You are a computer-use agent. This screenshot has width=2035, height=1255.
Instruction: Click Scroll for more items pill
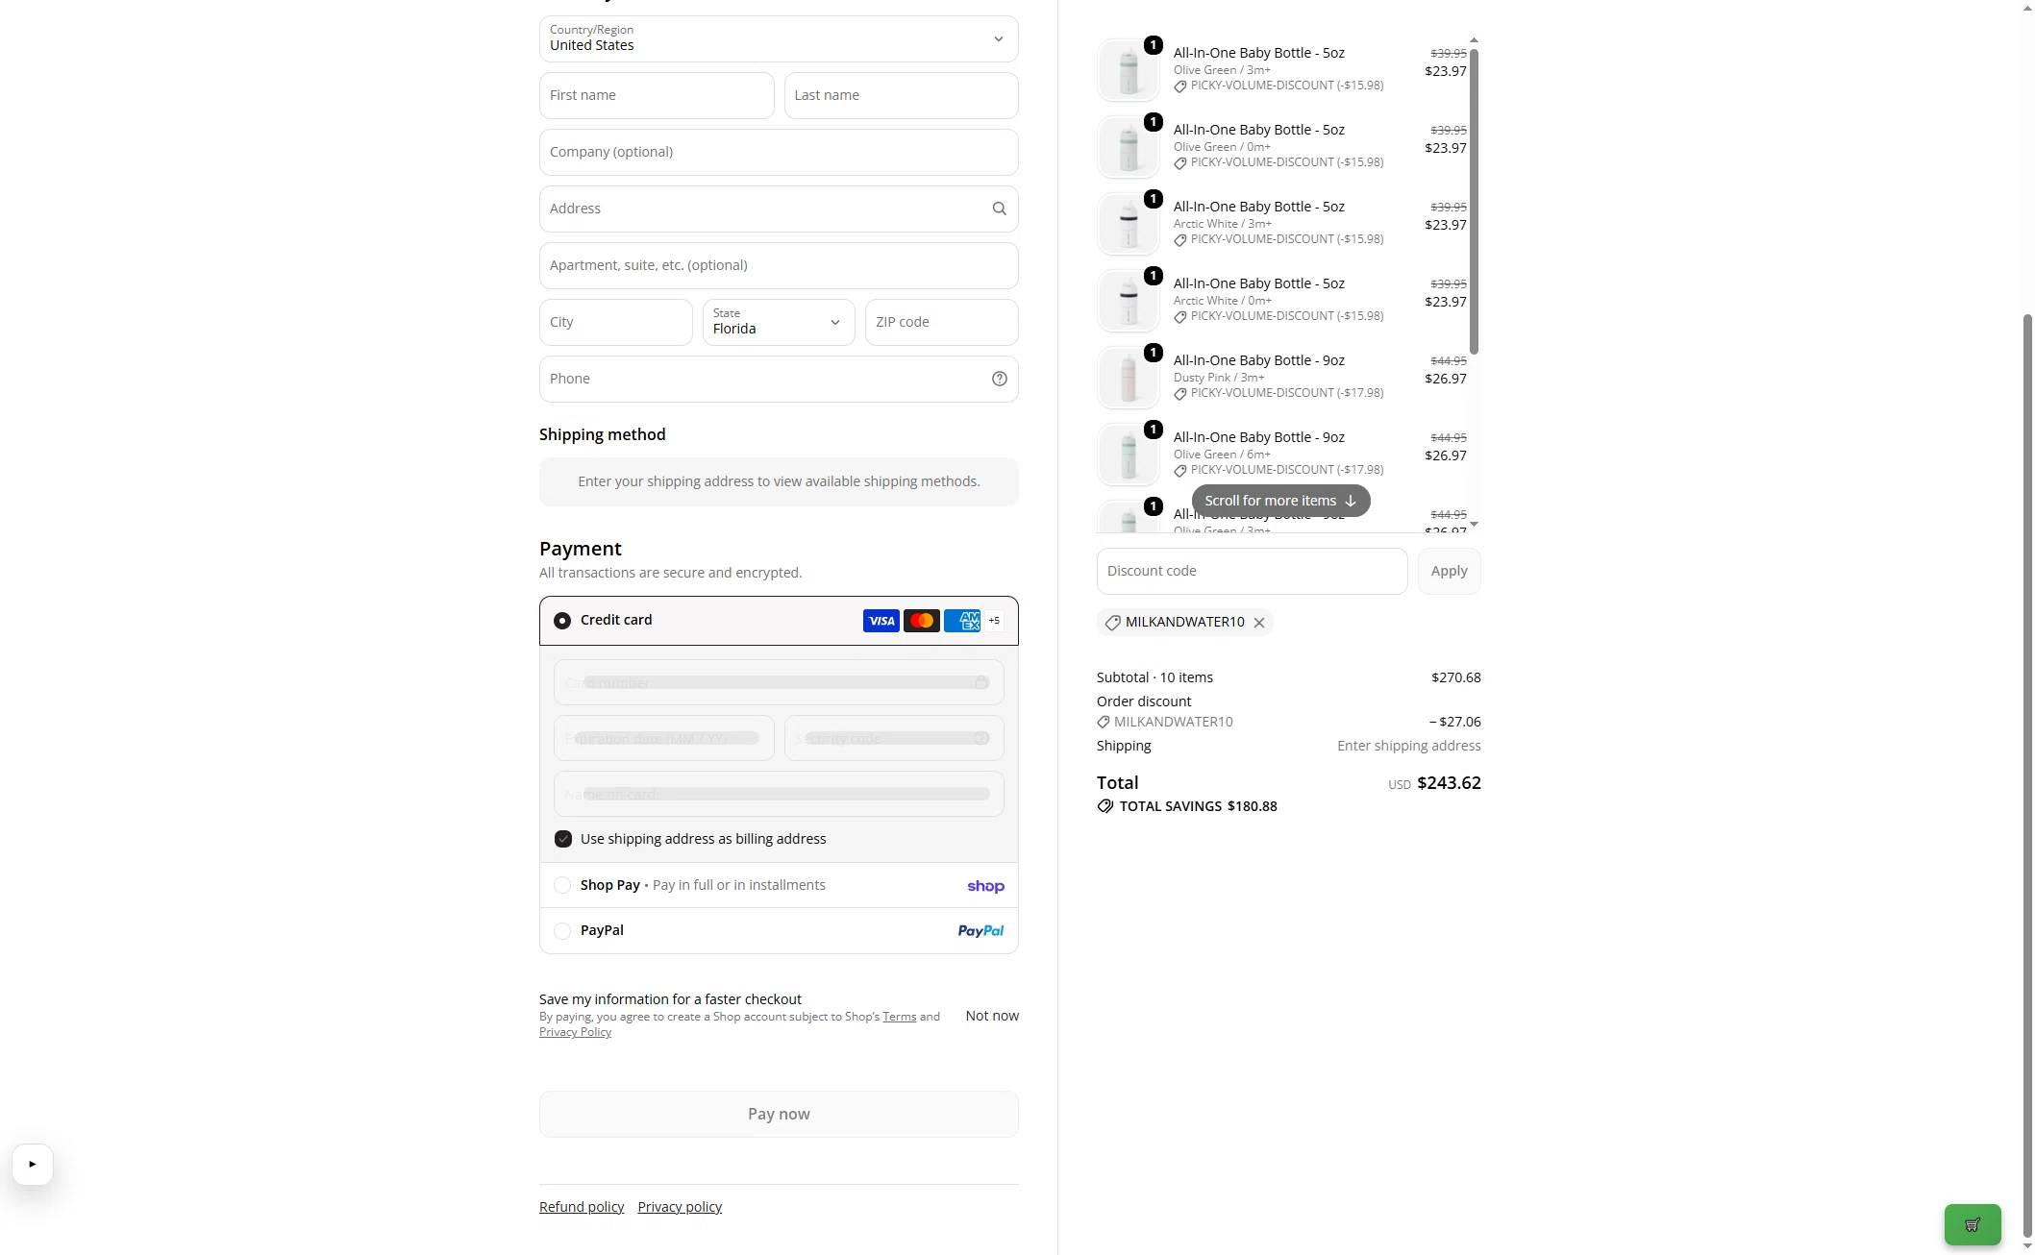pyautogui.click(x=1280, y=501)
